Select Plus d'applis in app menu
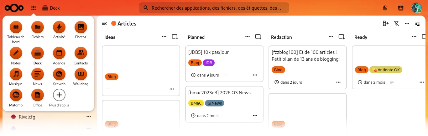428x136 pixels. coord(59,98)
